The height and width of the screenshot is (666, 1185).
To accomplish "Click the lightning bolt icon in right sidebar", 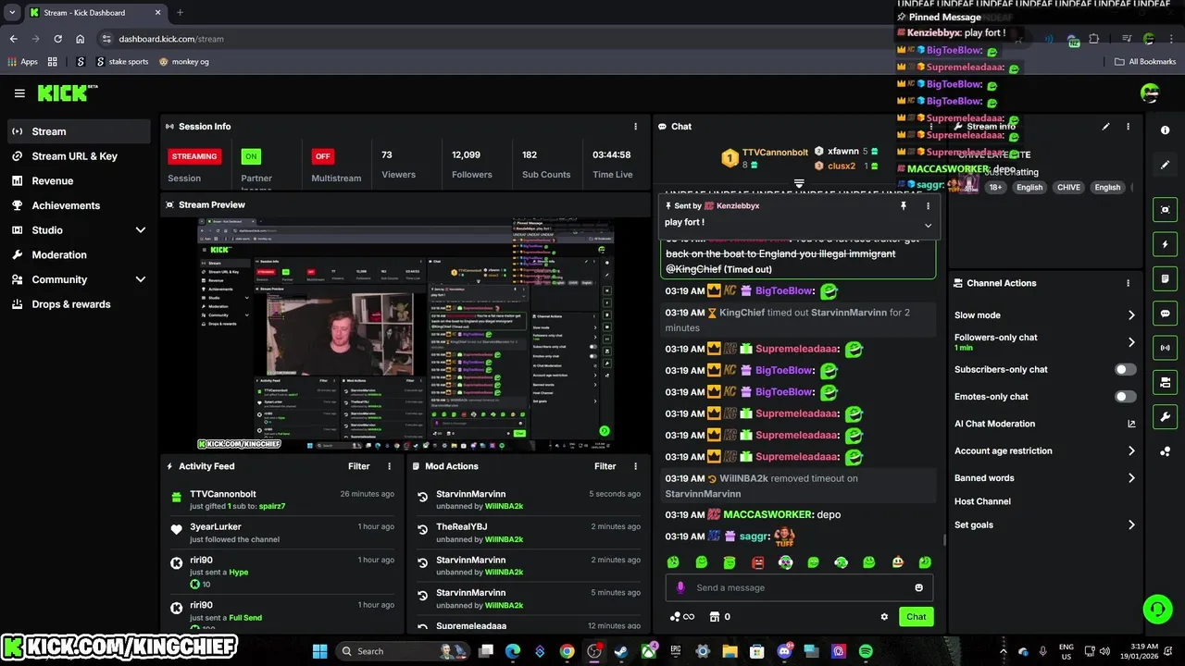I will [x=1166, y=244].
